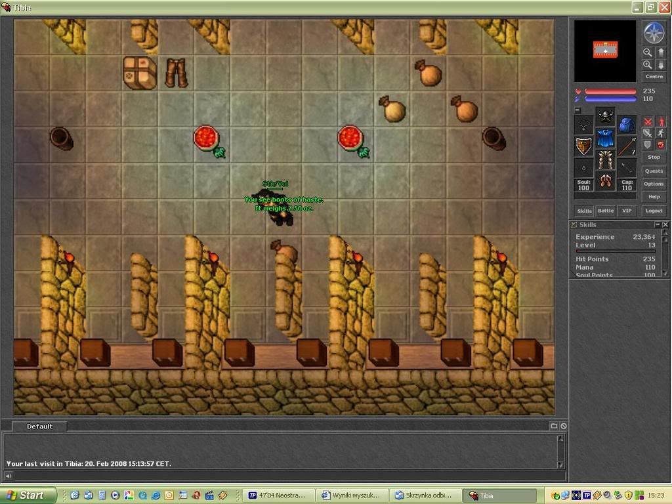Minimize the Skills panel
This screenshot has width=672, height=504.
658,224
